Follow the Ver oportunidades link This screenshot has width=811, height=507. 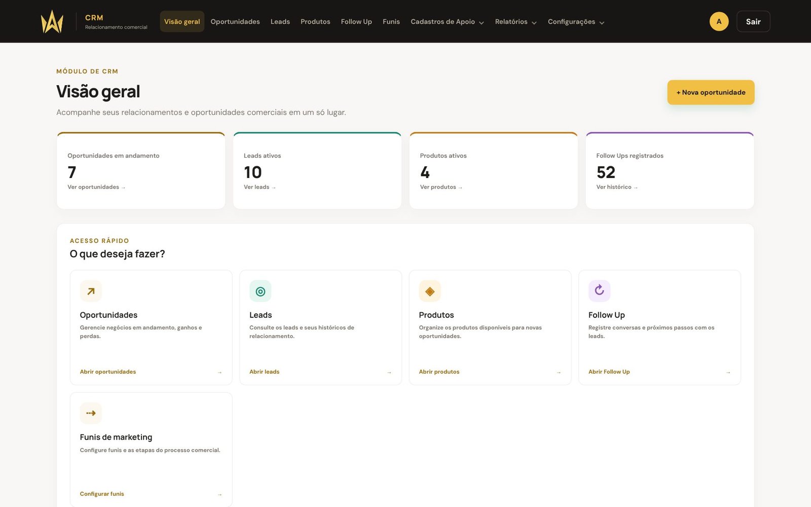[x=96, y=187]
